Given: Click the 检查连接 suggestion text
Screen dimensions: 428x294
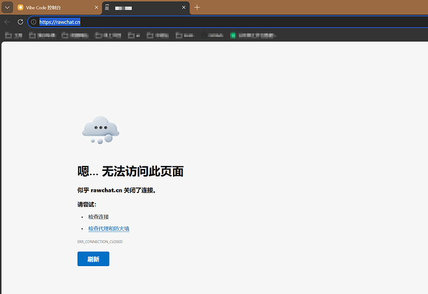Looking at the screenshot, I should [98, 217].
